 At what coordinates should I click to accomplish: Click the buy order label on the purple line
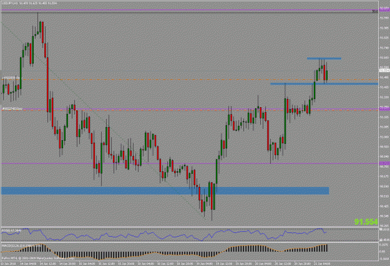[12, 108]
